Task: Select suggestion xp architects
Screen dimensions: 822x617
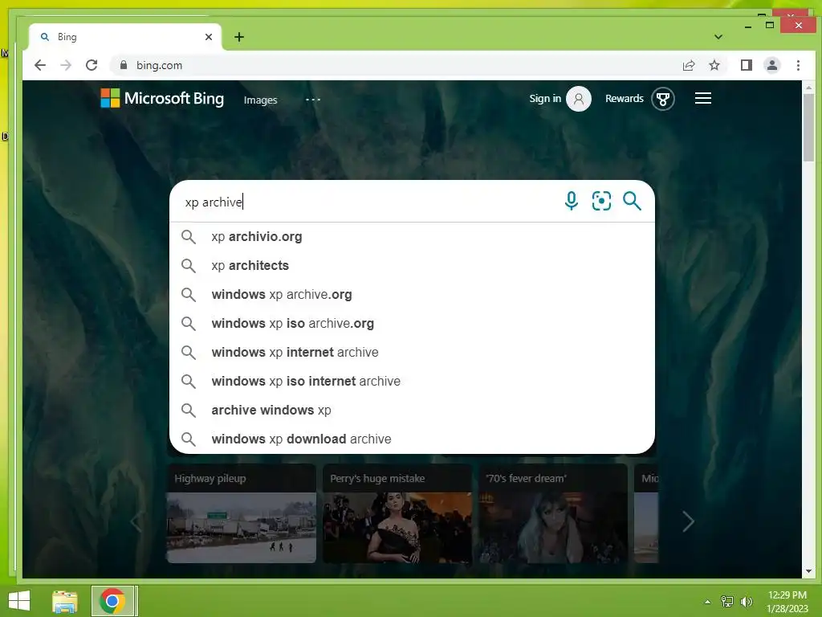Action: (x=412, y=265)
